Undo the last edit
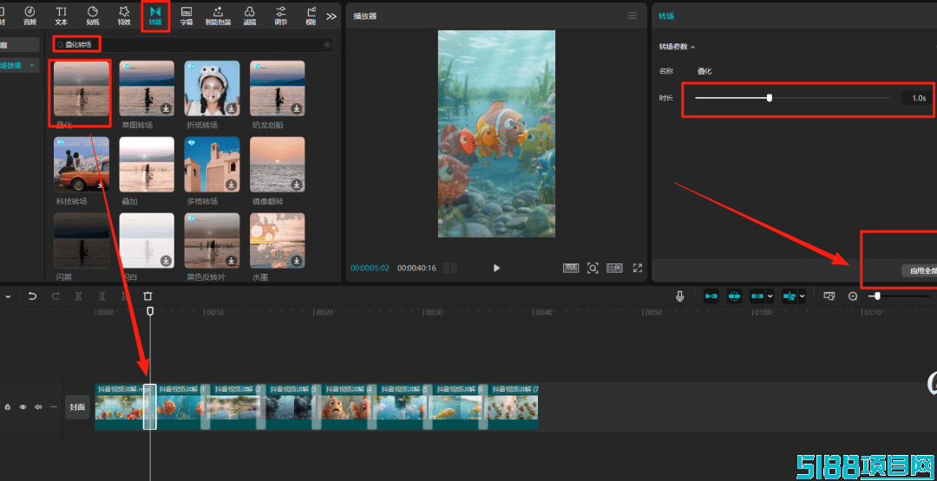937x481 pixels. (x=33, y=296)
